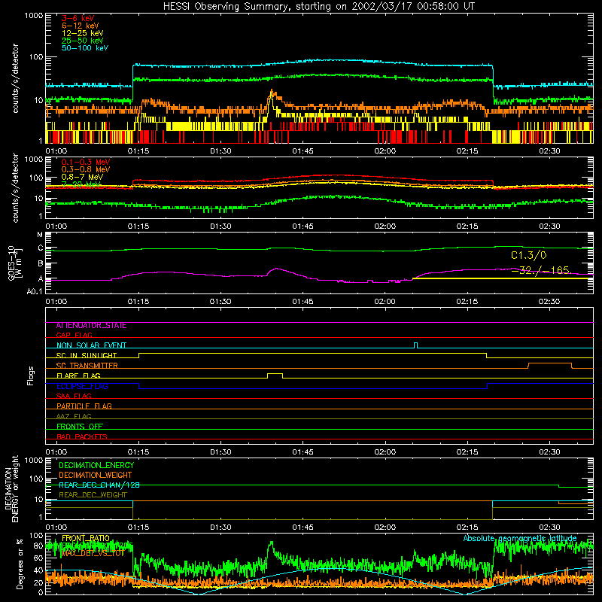Click the 0.8-7 MeV legend label
The height and width of the screenshot is (602, 602).
(83, 177)
